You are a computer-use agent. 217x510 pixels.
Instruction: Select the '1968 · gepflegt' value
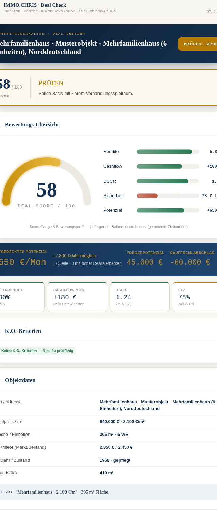[115, 460]
